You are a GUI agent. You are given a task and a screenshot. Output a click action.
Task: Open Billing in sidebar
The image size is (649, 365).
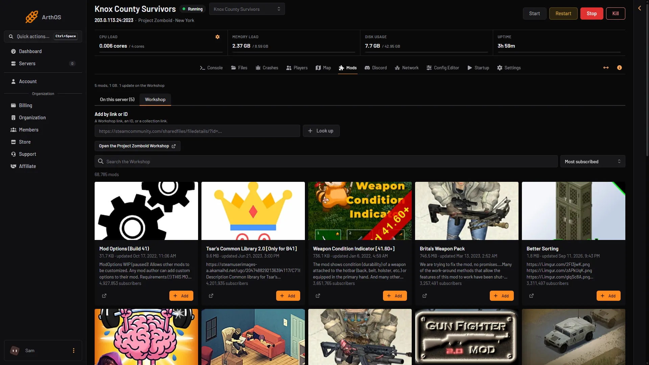43,105
